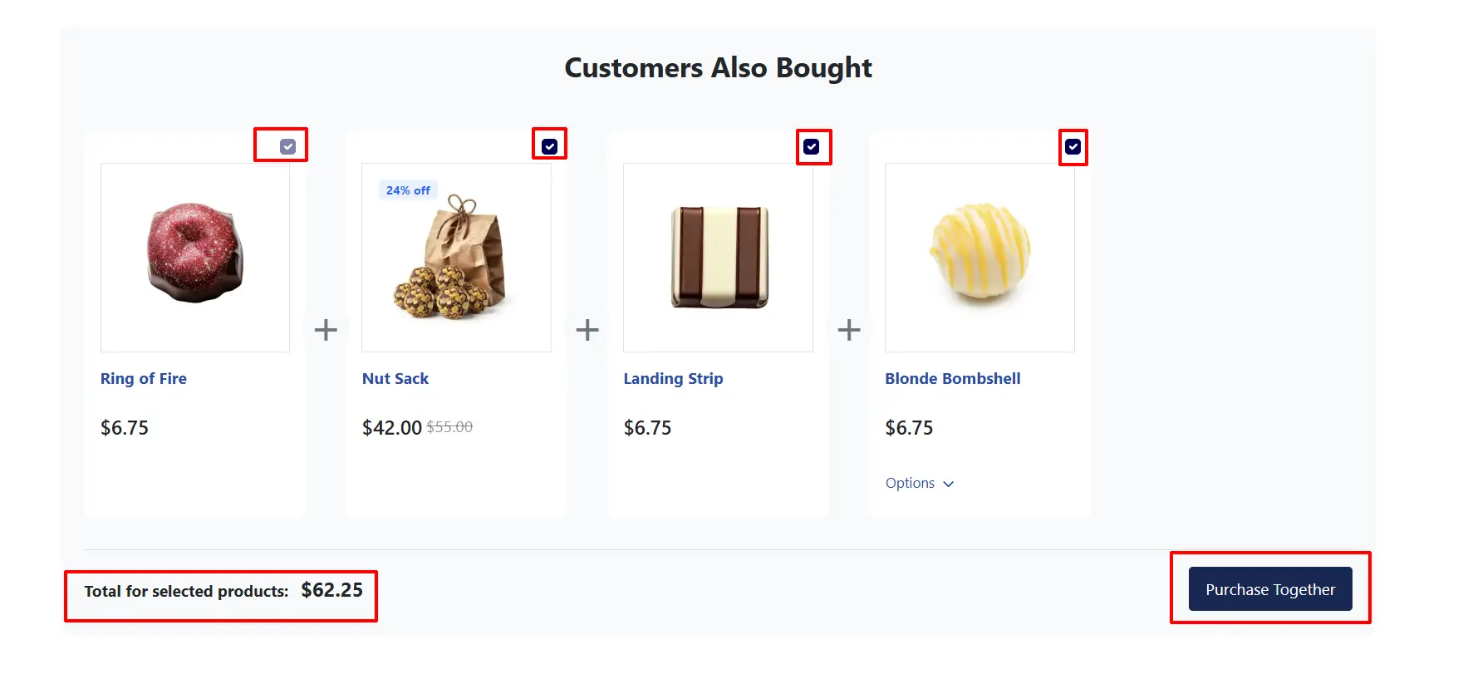1463x674 pixels.
Task: Open the Ring of Fire product link
Action: pyautogui.click(x=144, y=378)
